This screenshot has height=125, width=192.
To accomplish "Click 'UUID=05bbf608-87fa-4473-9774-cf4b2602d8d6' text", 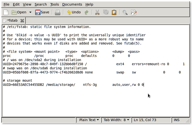I will [x=43, y=72].
